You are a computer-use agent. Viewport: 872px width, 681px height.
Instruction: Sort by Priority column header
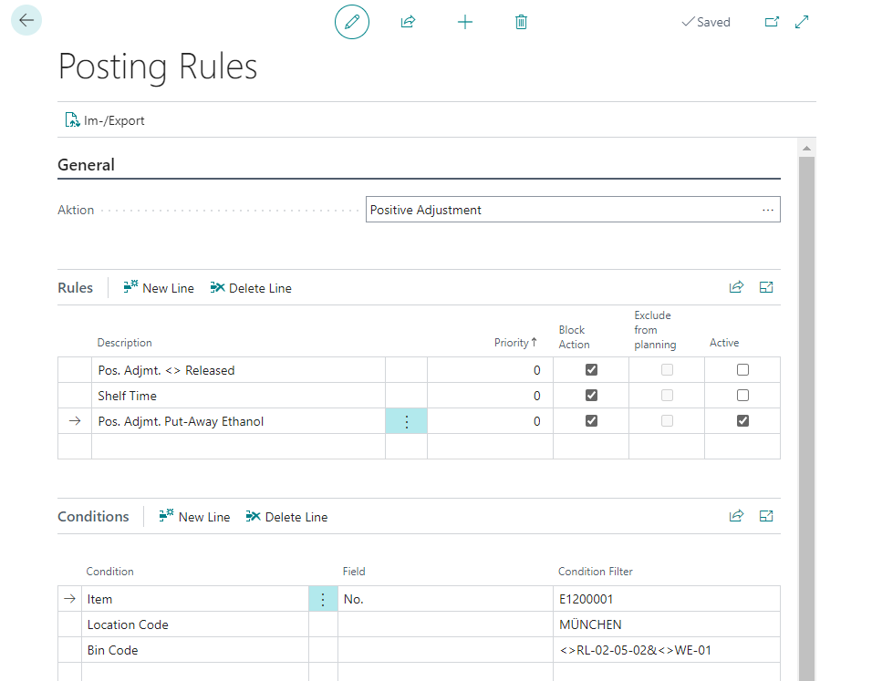coord(515,343)
